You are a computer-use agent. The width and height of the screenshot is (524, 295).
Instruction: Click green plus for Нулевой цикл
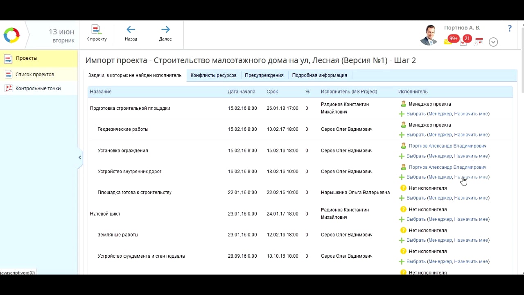tap(402, 219)
